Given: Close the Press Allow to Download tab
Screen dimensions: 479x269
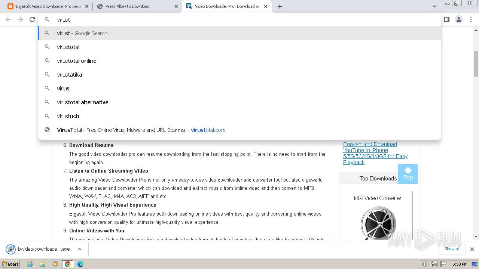Looking at the screenshot, I should (176, 6).
